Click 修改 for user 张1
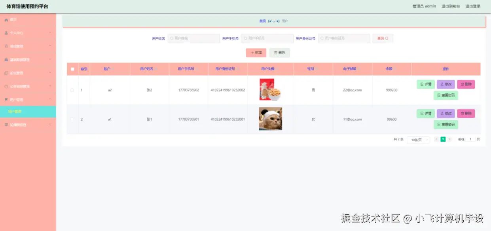Screen dimensions: 491x231 (x=446, y=114)
